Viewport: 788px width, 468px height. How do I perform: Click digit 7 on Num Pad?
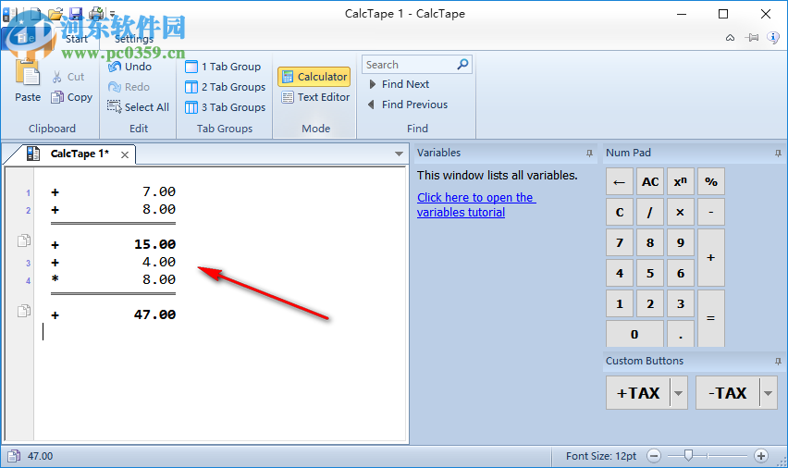point(620,243)
